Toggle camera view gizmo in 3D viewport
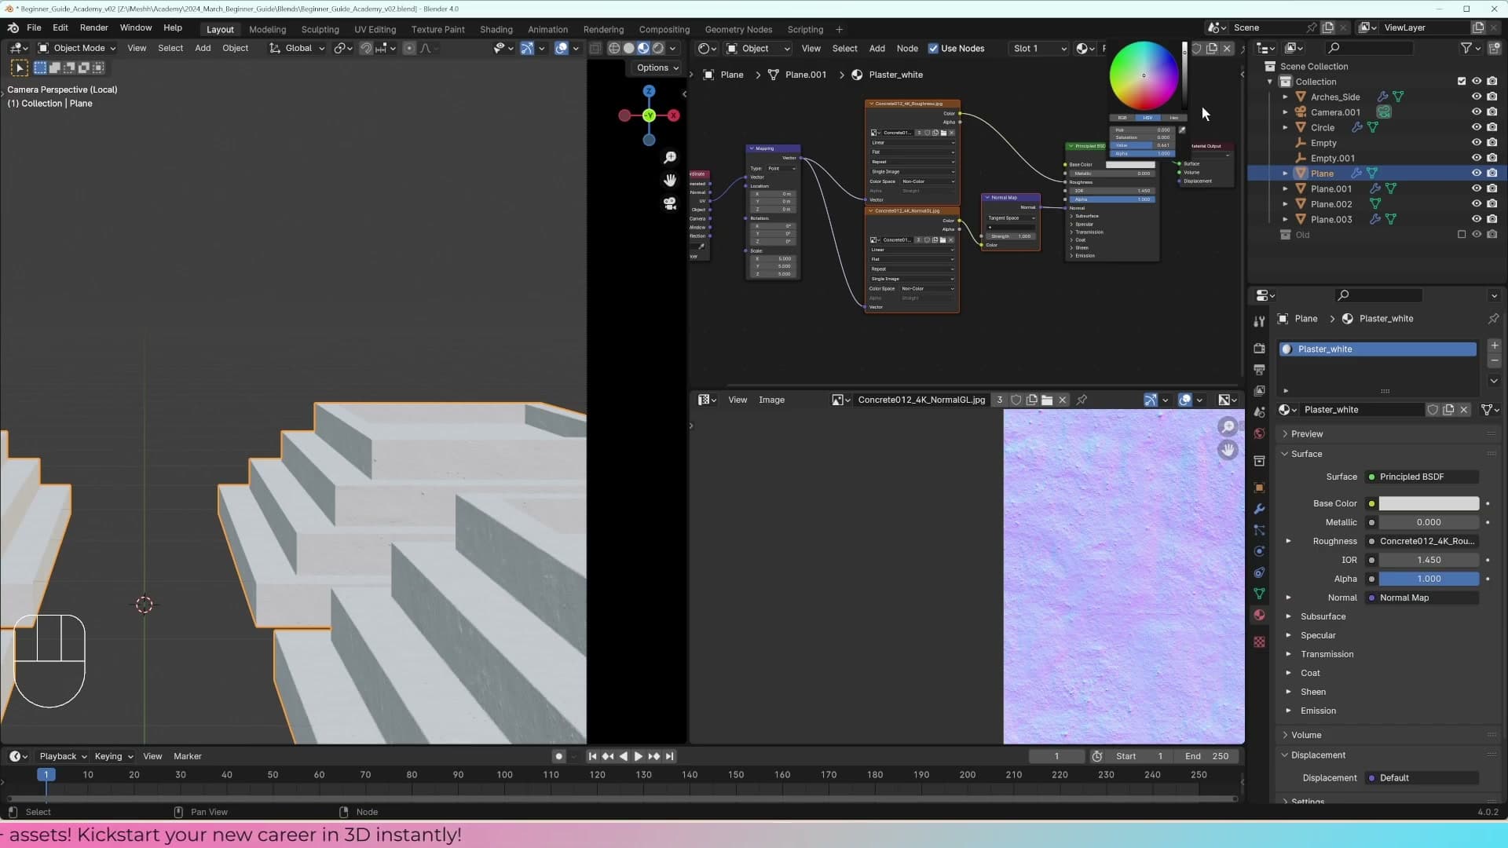Image resolution: width=1508 pixels, height=848 pixels. (670, 203)
